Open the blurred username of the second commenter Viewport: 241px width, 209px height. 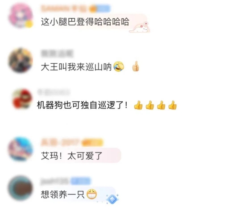click(x=57, y=54)
